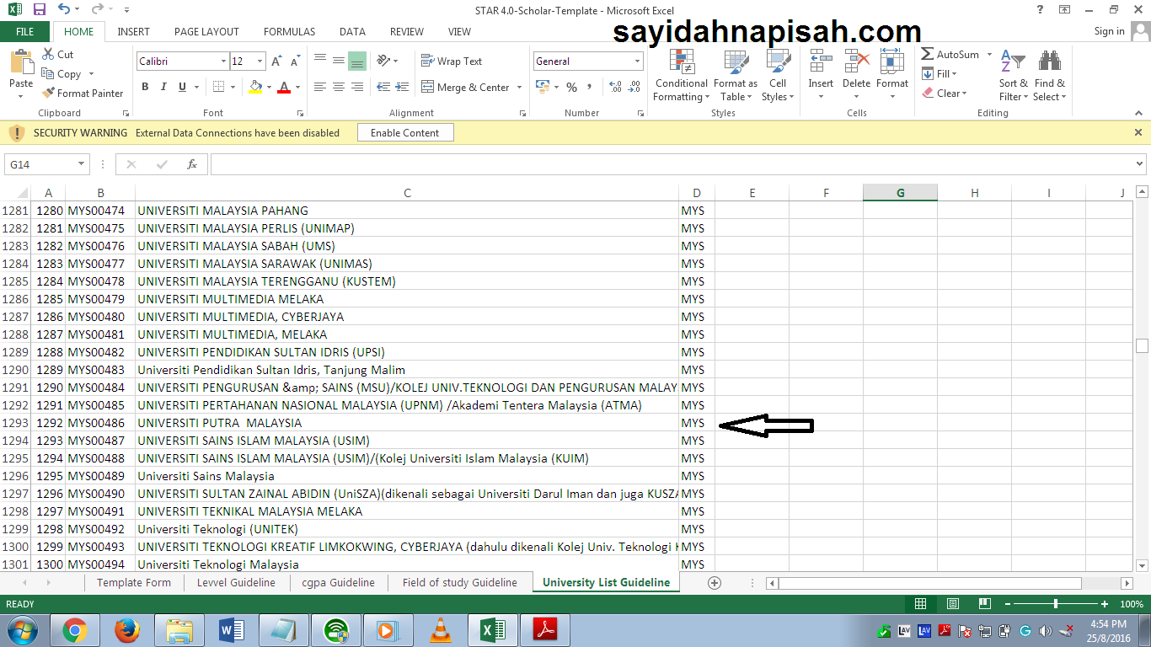Open Find & Select menu
The width and height of the screenshot is (1151, 647).
click(x=1050, y=75)
